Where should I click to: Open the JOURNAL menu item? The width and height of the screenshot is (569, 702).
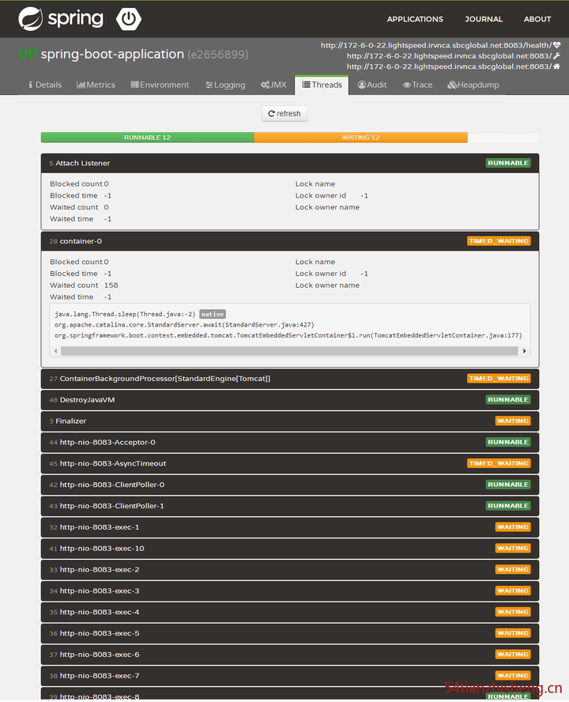point(484,19)
